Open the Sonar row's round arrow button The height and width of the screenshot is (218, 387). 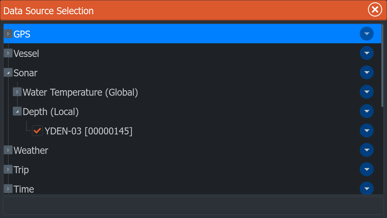click(x=366, y=72)
